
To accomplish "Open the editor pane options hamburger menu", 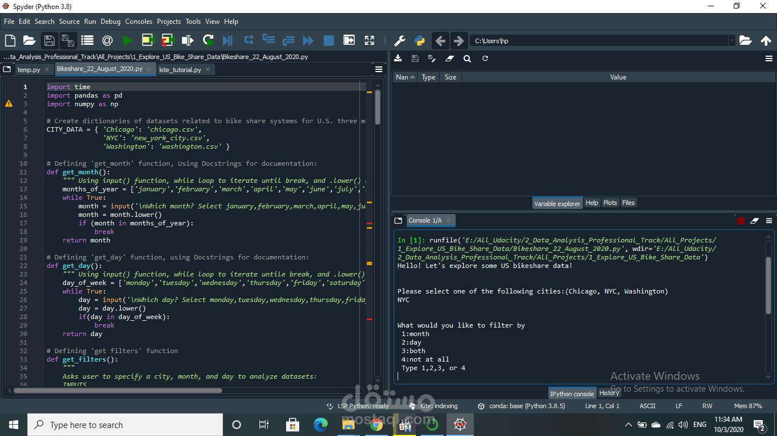I will 379,69.
